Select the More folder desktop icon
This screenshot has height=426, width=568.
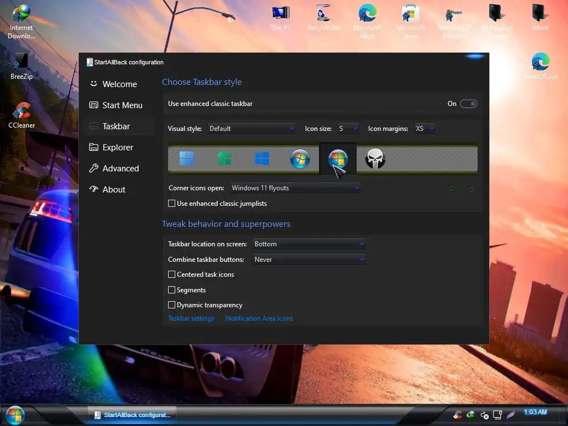(540, 18)
